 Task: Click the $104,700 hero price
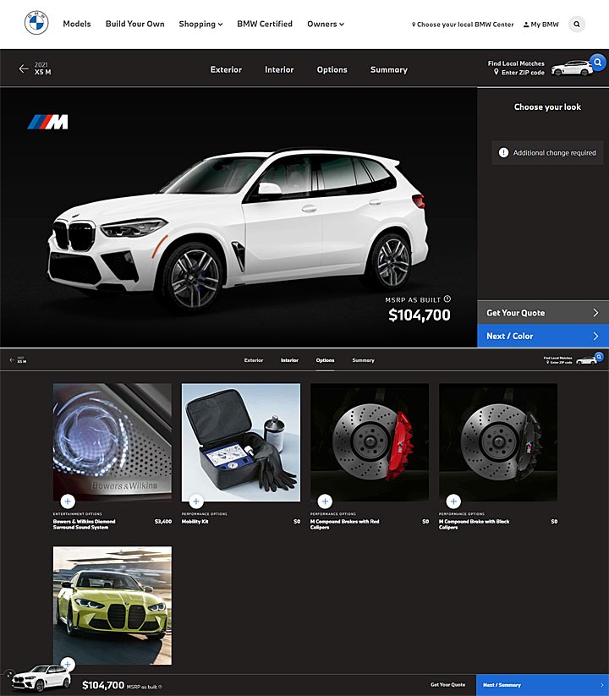pos(419,315)
